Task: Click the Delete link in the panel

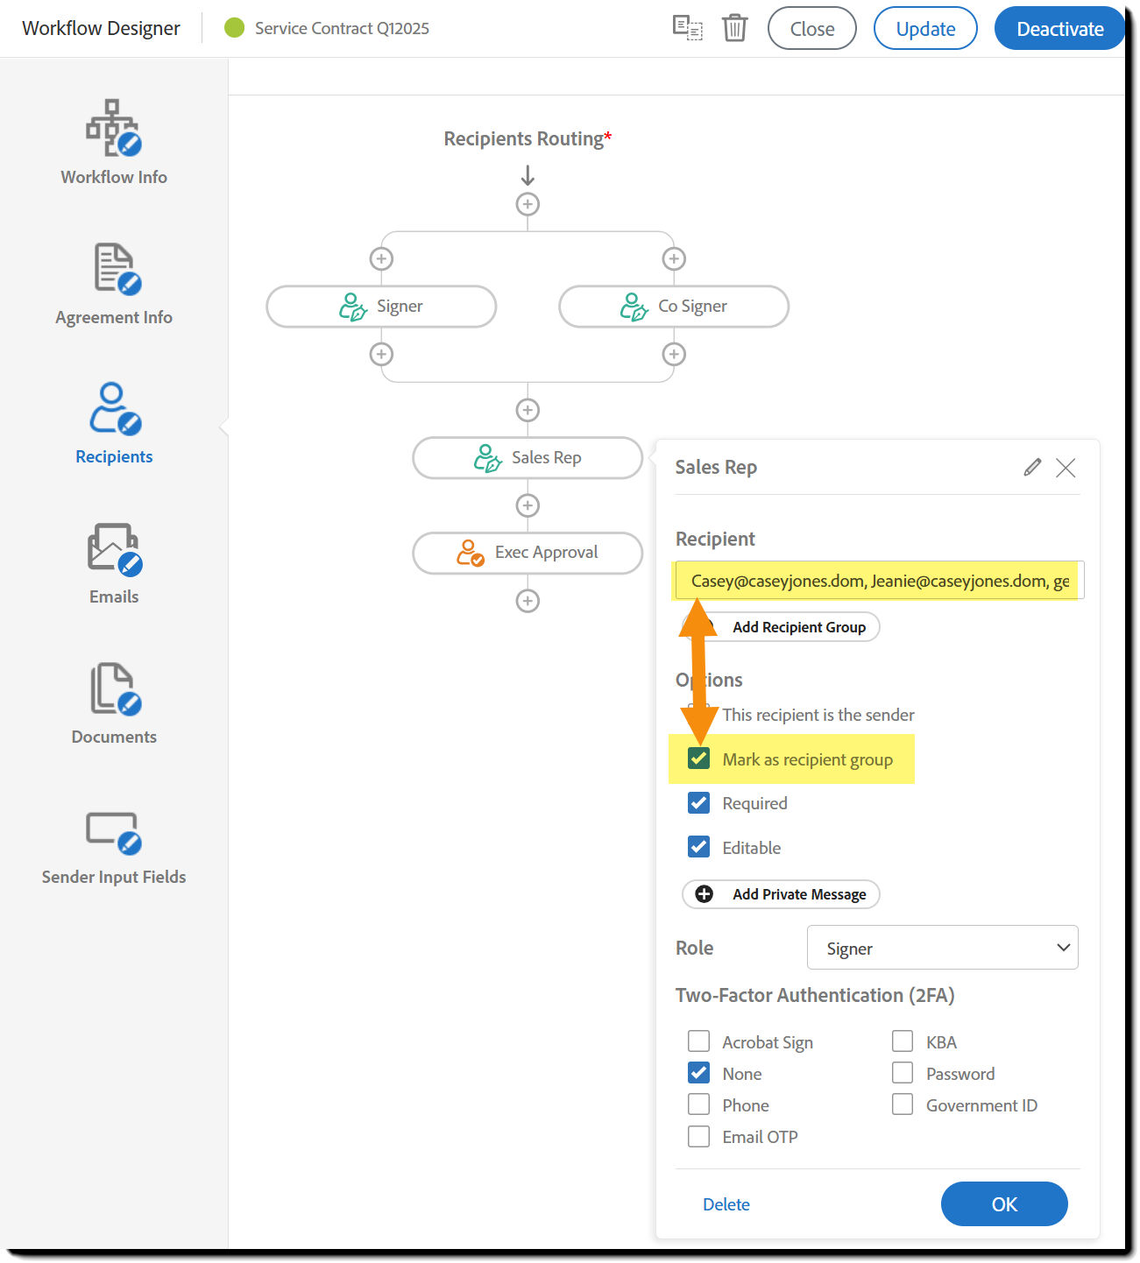Action: [x=726, y=1204]
